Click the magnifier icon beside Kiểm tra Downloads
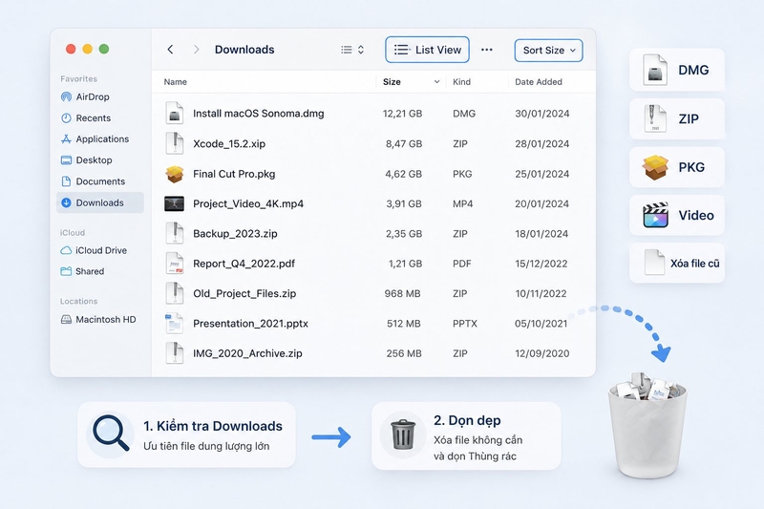764x509 pixels. coord(111,433)
